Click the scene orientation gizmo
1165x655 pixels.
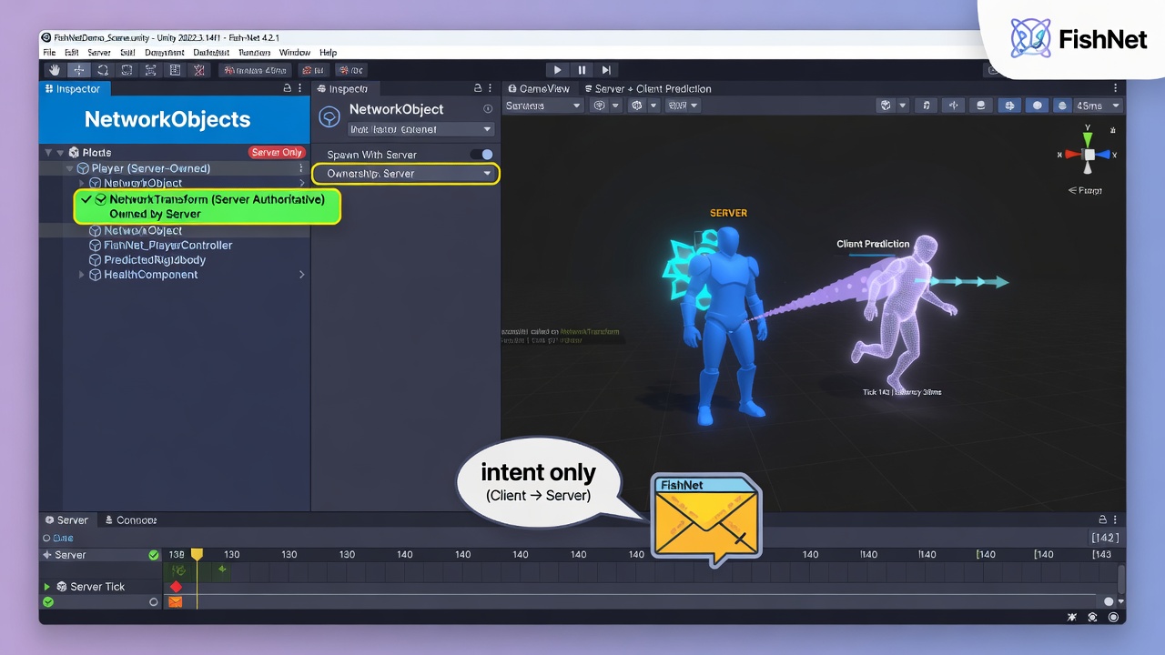click(x=1088, y=155)
